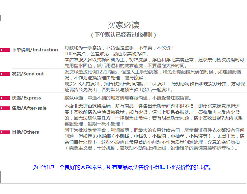Click the line starting 先用盐水固色
The image size is (247, 194).
[126, 66]
